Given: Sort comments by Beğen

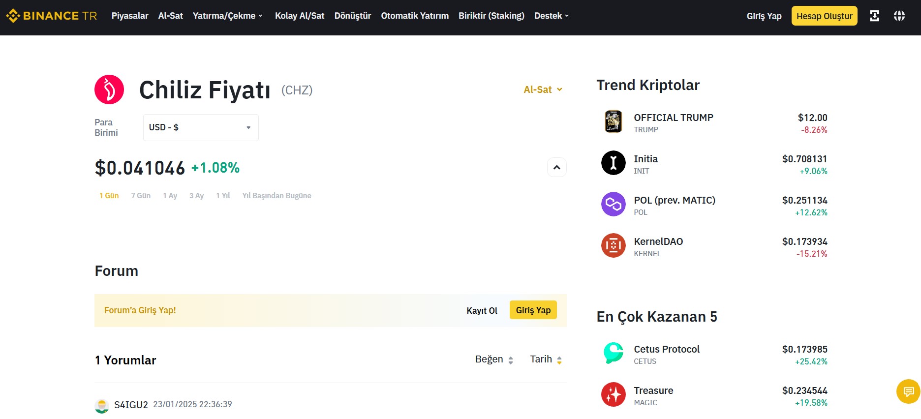Looking at the screenshot, I should coord(494,359).
